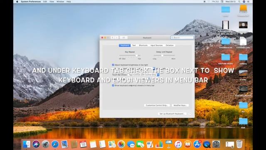Switch to the Input Sources tab
Image resolution: width=266 pixels, height=150 pixels.
pyautogui.click(x=156, y=45)
